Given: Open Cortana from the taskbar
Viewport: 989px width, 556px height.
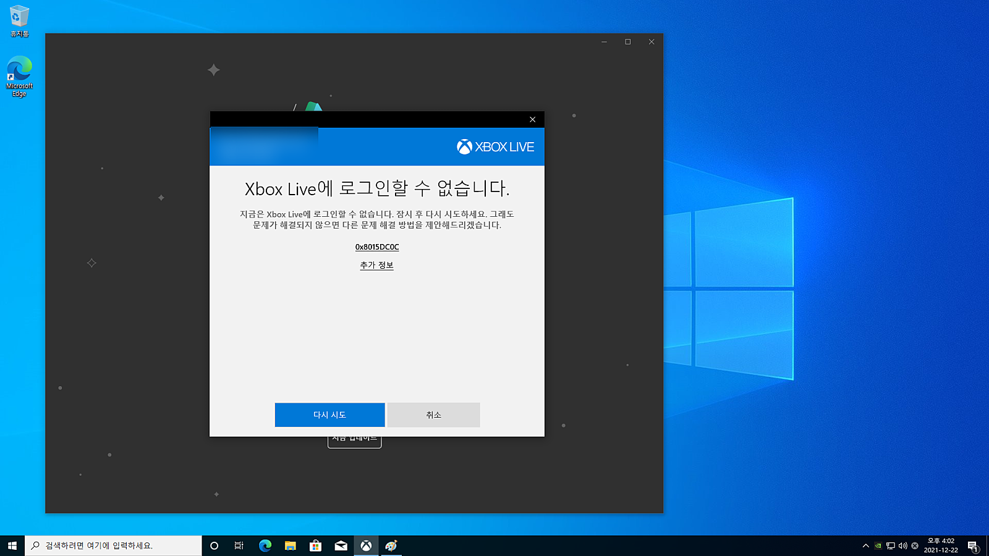Looking at the screenshot, I should click(214, 545).
